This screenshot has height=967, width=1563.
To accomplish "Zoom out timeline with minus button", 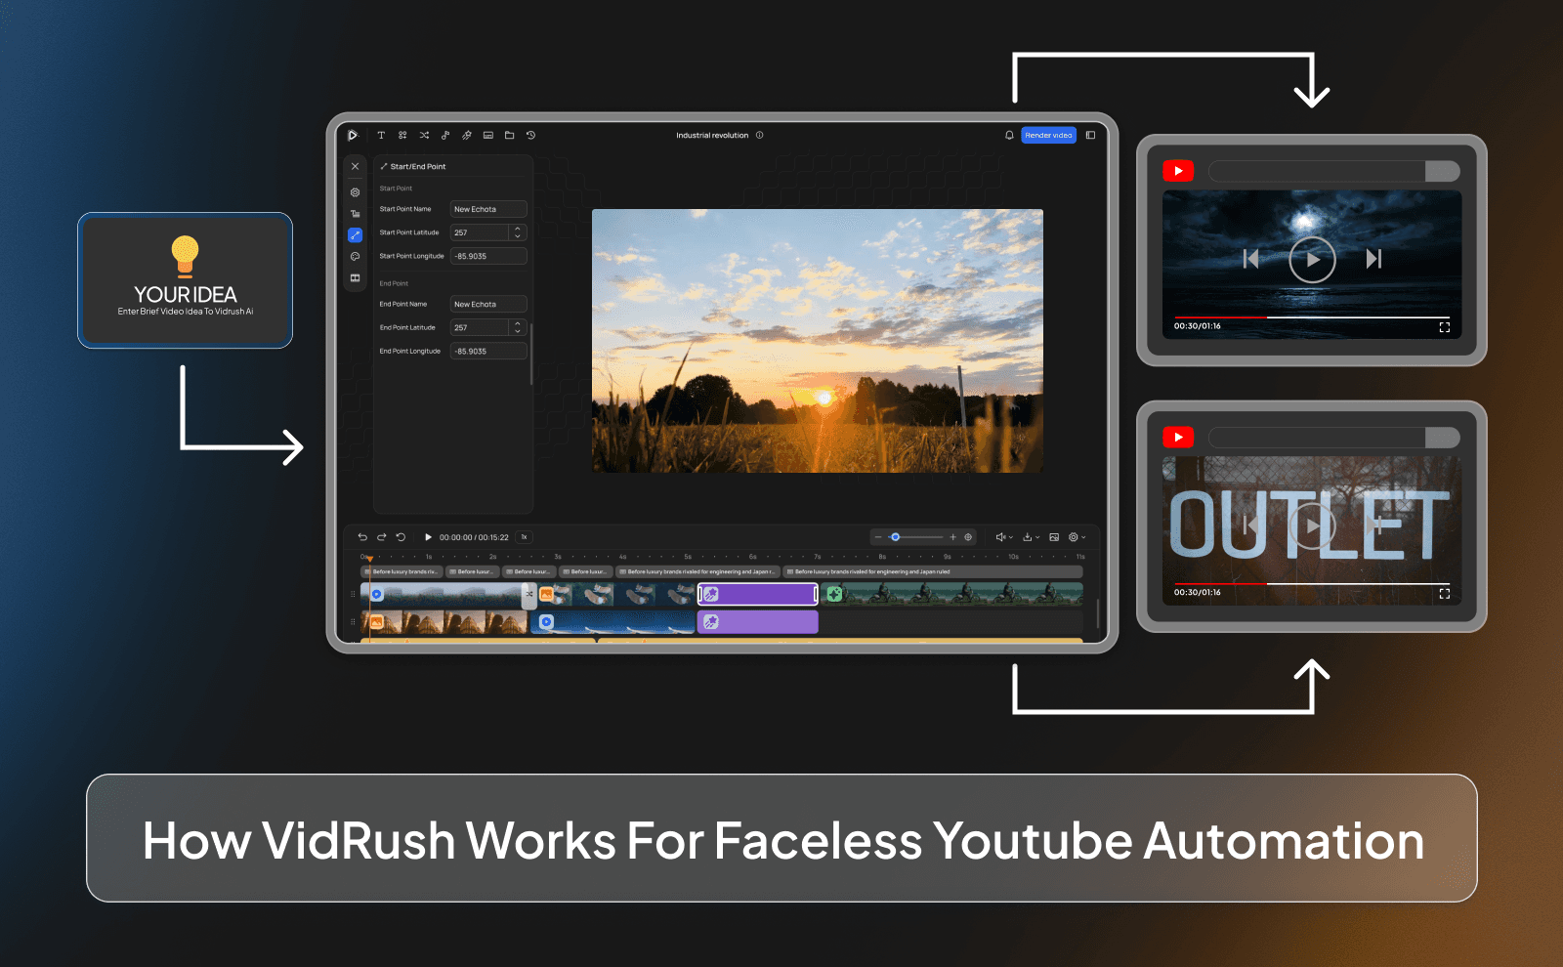I will click(x=878, y=537).
